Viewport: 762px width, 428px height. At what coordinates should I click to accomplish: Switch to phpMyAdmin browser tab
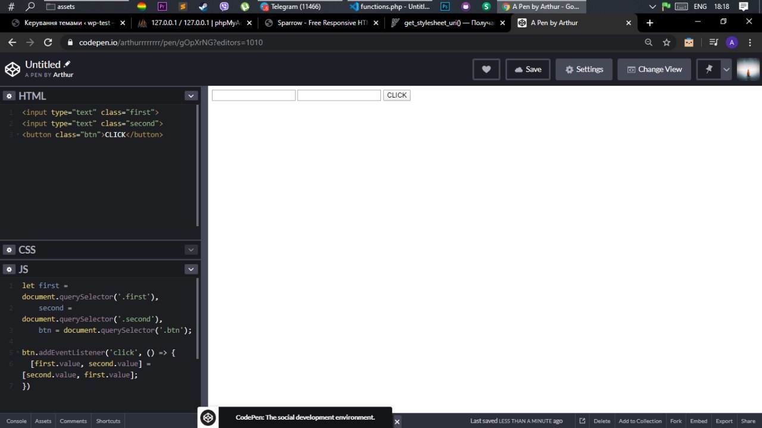pos(195,23)
